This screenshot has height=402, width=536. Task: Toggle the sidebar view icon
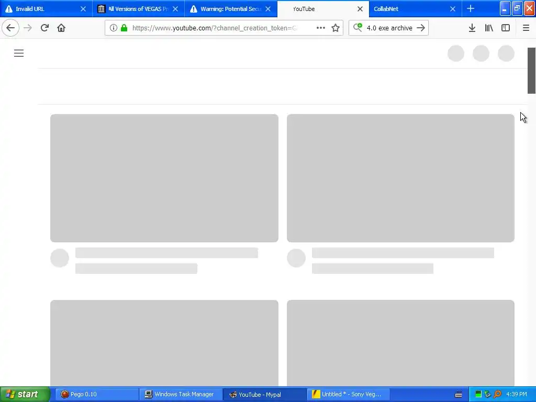tap(506, 28)
